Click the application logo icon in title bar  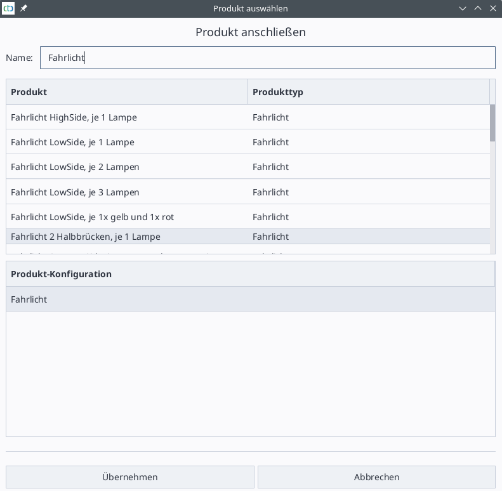pyautogui.click(x=9, y=8)
